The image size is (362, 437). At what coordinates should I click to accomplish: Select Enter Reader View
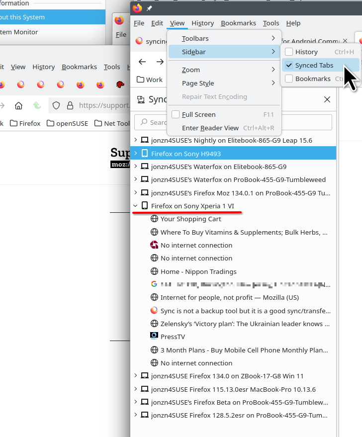224,128
